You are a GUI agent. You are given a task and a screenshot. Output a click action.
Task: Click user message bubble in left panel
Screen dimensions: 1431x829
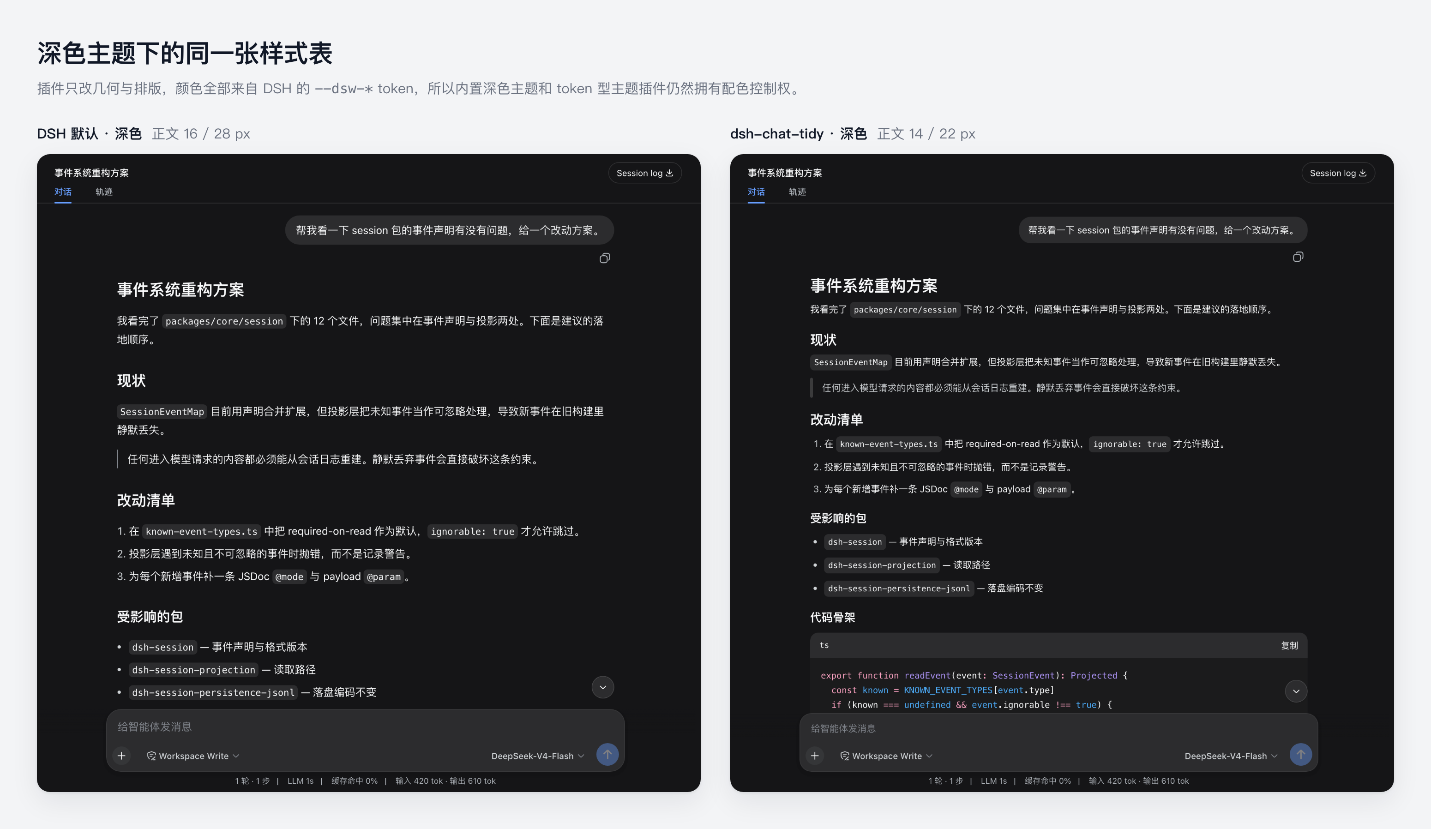[x=449, y=230]
